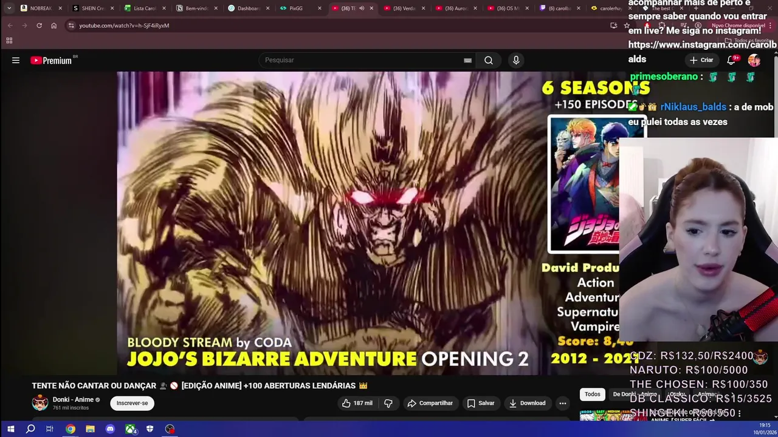The width and height of the screenshot is (778, 437).
Task: View site information icon in address bar
Action: click(x=71, y=25)
